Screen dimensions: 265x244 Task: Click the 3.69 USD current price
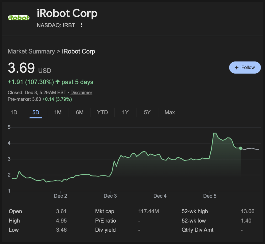[21, 68]
